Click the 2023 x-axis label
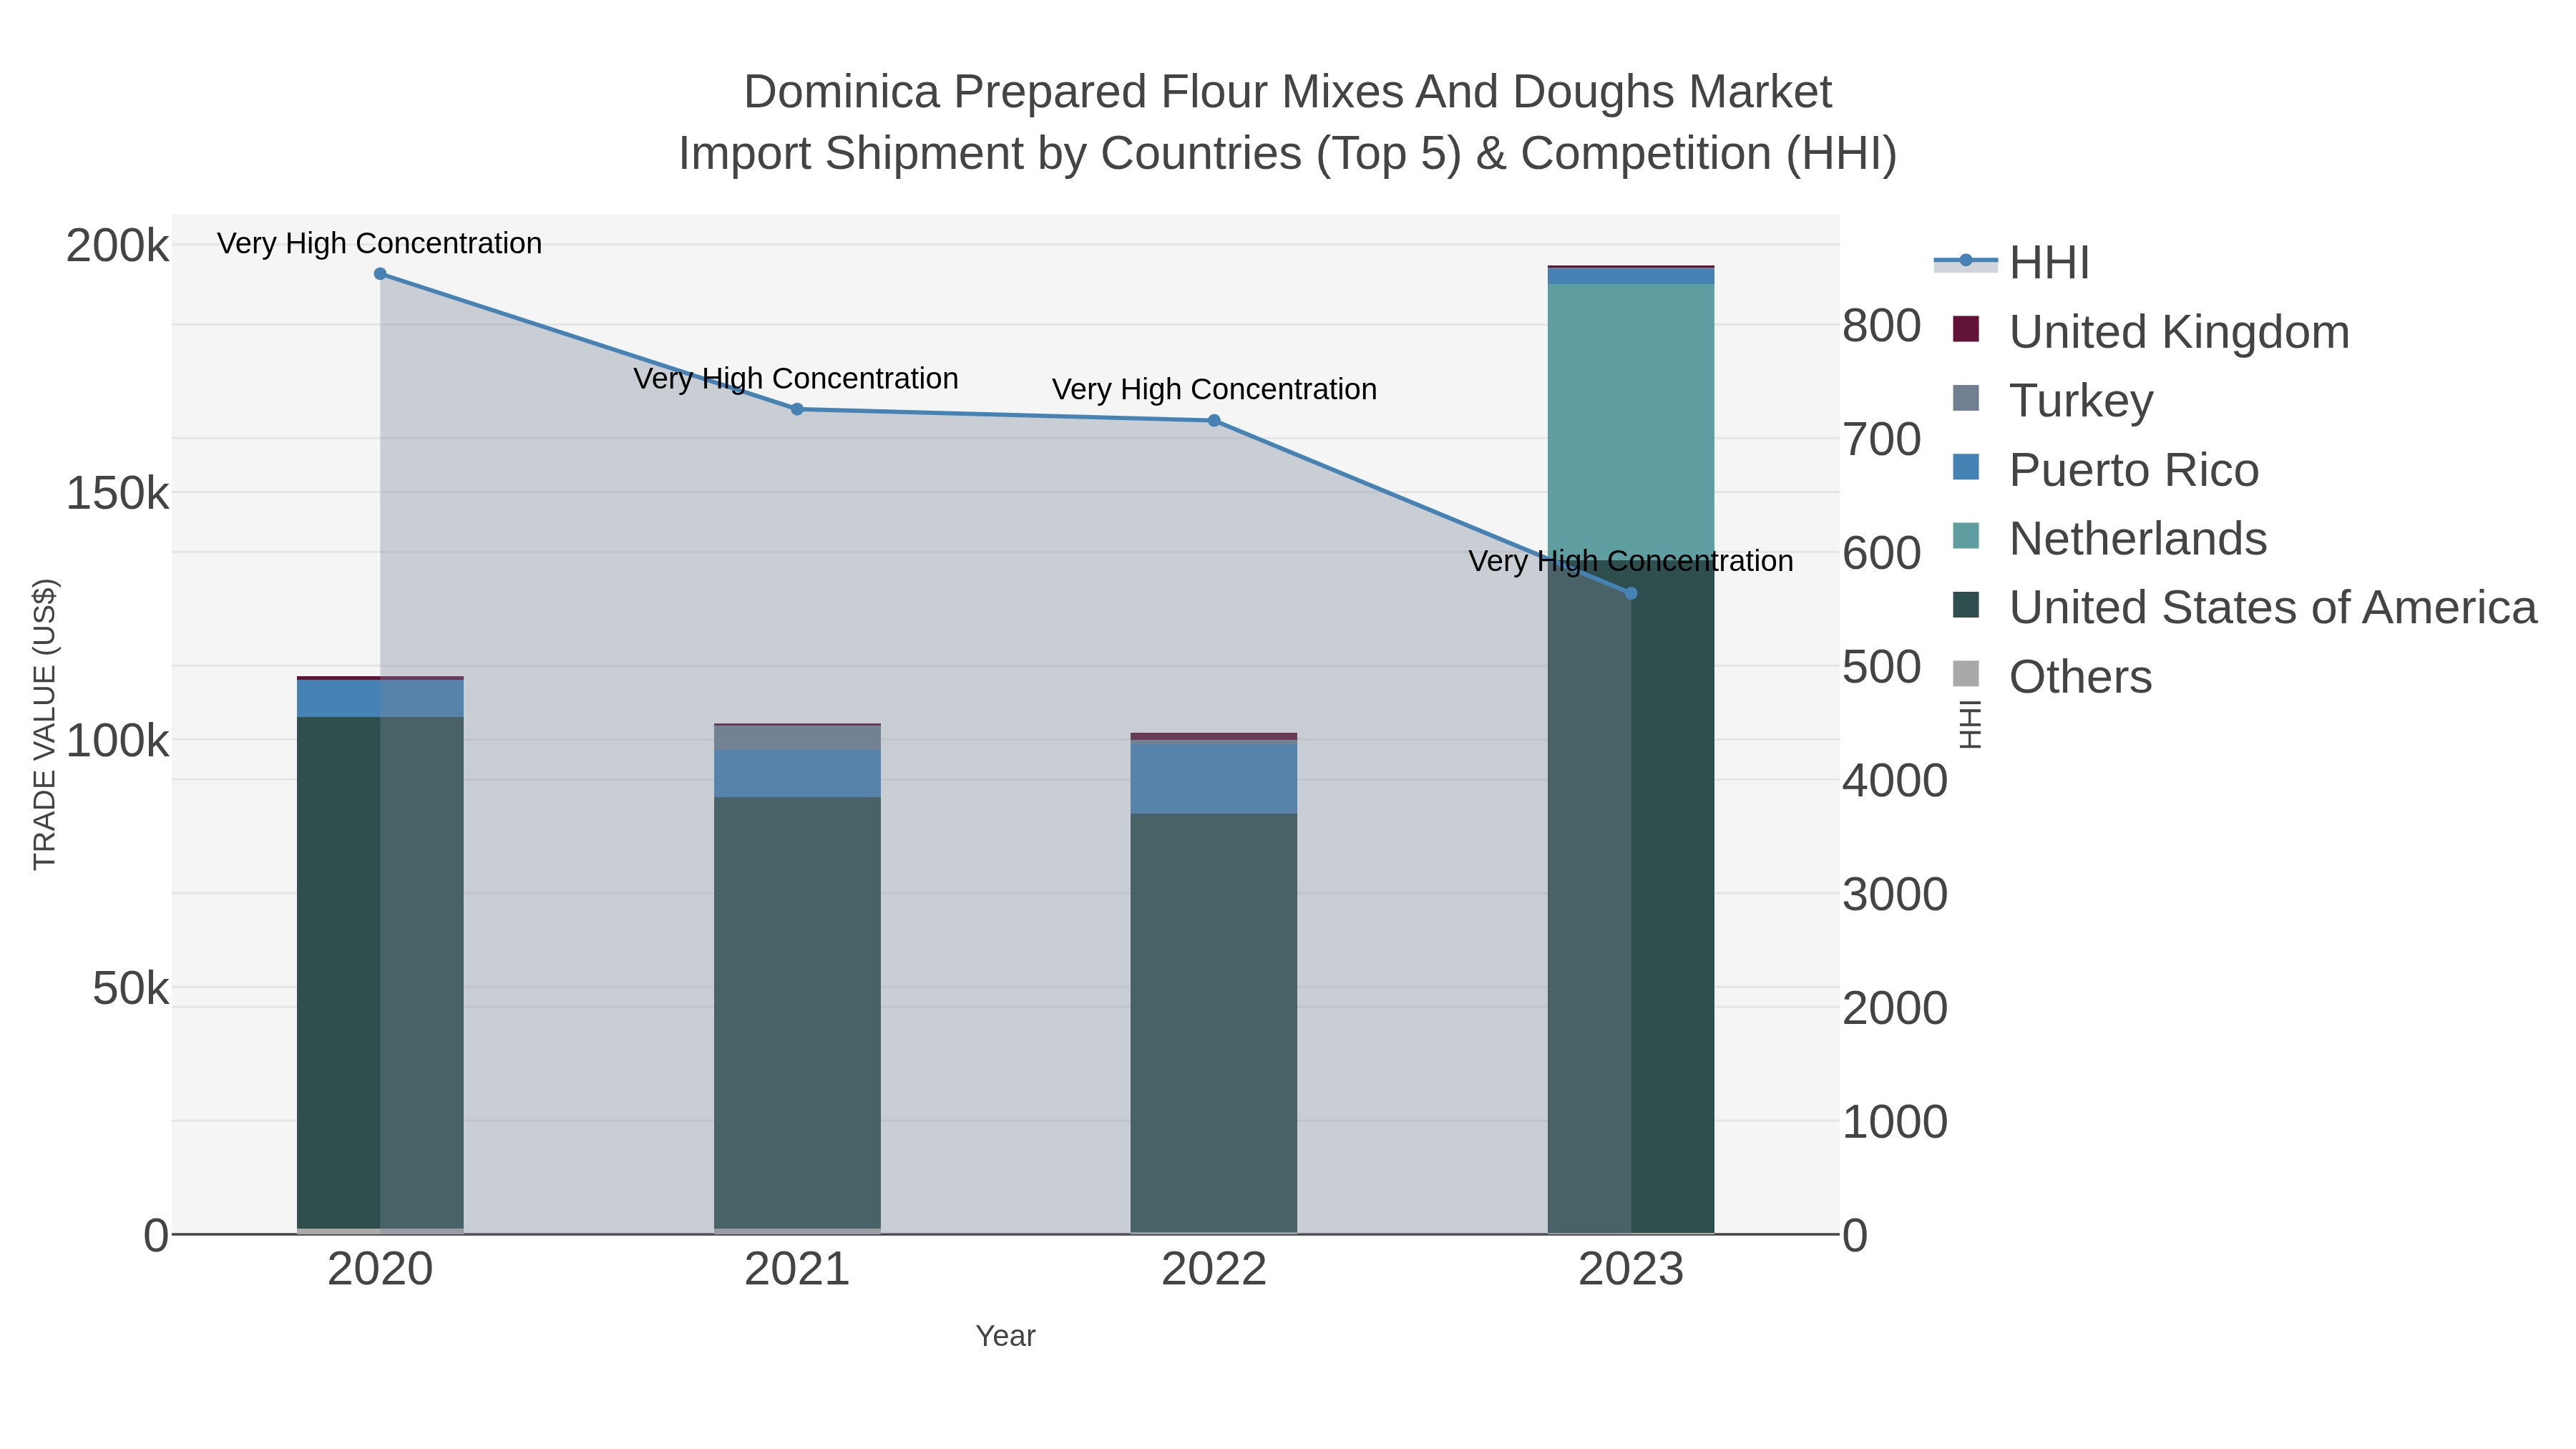This screenshot has width=2576, height=1449. (x=1631, y=1270)
